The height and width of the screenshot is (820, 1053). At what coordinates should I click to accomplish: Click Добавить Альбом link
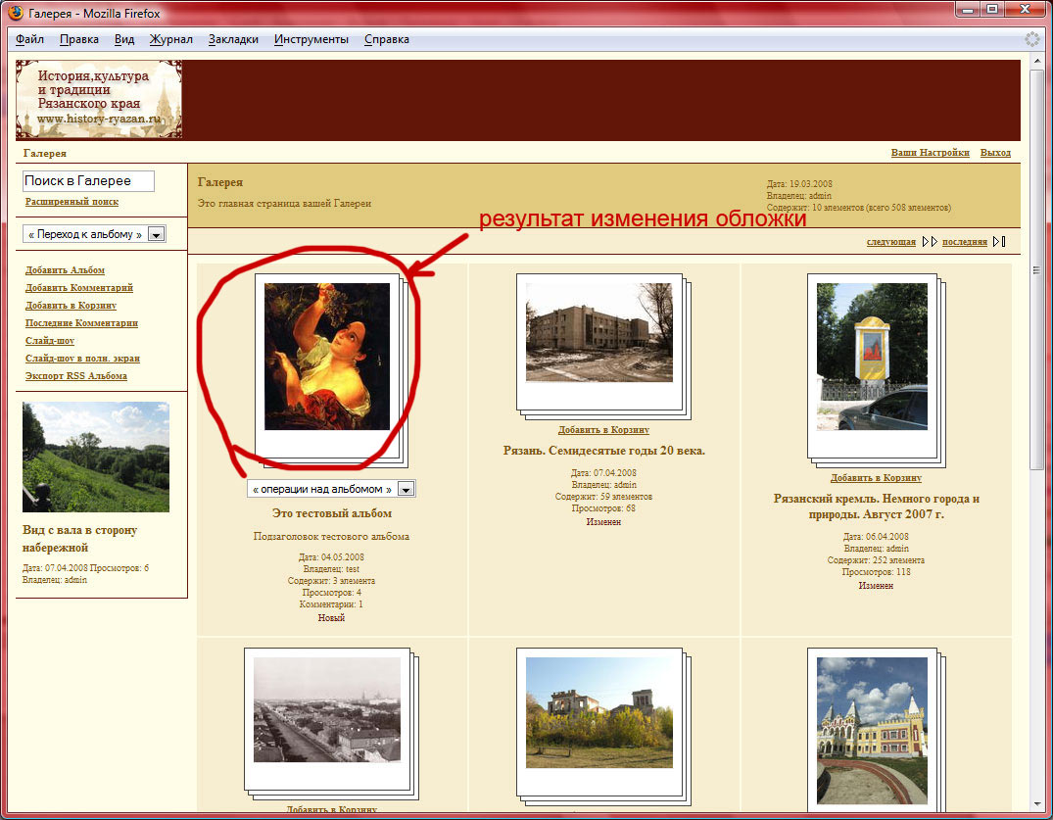(66, 270)
